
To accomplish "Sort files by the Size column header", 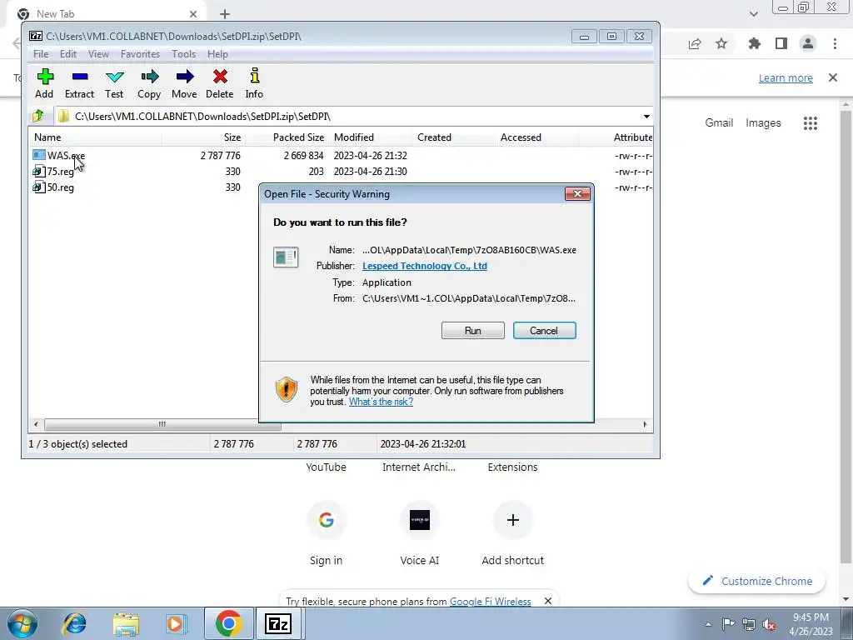I will tap(203, 137).
